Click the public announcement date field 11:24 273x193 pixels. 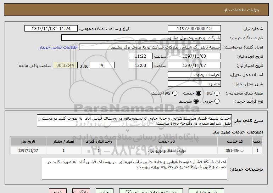[51, 29]
